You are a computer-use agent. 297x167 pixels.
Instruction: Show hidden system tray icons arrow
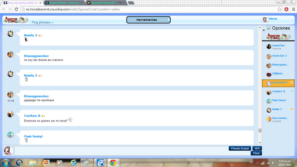(x=257, y=163)
